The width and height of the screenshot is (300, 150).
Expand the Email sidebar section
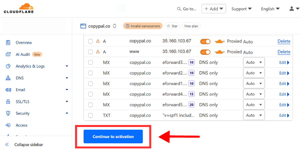point(67,90)
